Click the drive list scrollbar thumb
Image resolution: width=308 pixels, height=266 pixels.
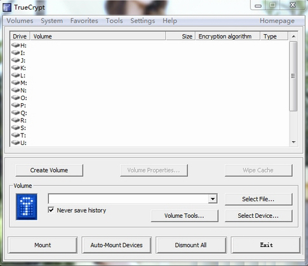[293, 76]
